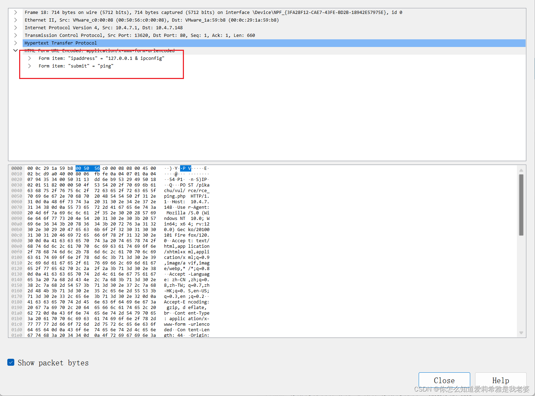535x396 pixels.
Task: Click ASCII text "ping.php HTTP/1."
Action: pos(187,196)
